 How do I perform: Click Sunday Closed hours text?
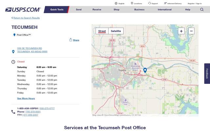(40, 71)
